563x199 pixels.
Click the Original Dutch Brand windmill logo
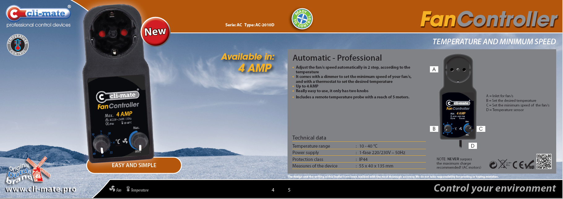(x=28, y=171)
